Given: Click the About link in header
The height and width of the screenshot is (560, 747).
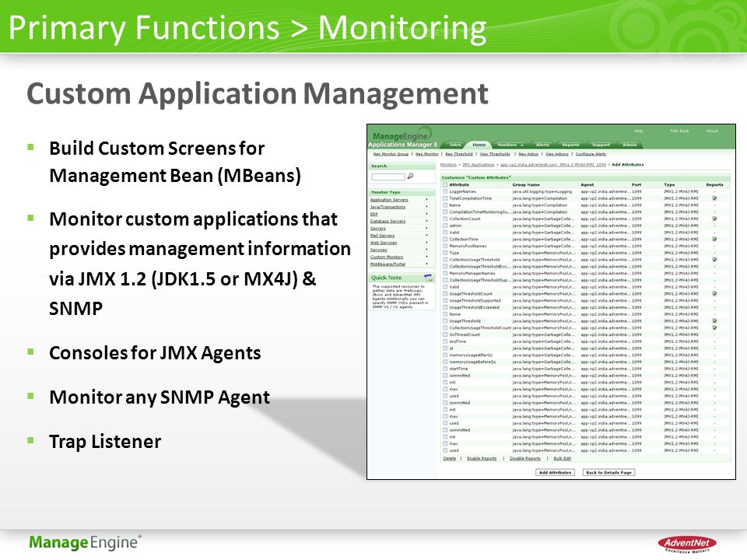Looking at the screenshot, I should 712,131.
